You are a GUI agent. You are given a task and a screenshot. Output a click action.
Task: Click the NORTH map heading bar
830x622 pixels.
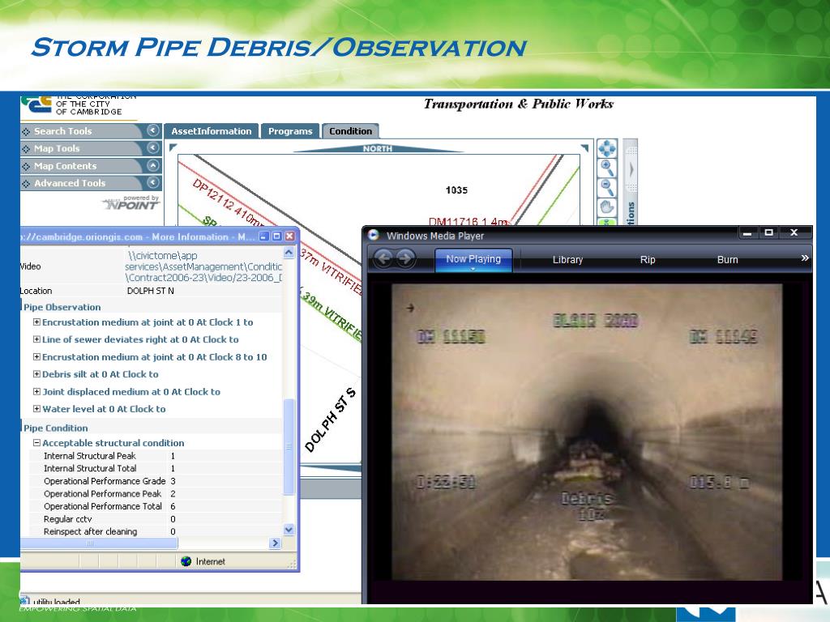[378, 149]
